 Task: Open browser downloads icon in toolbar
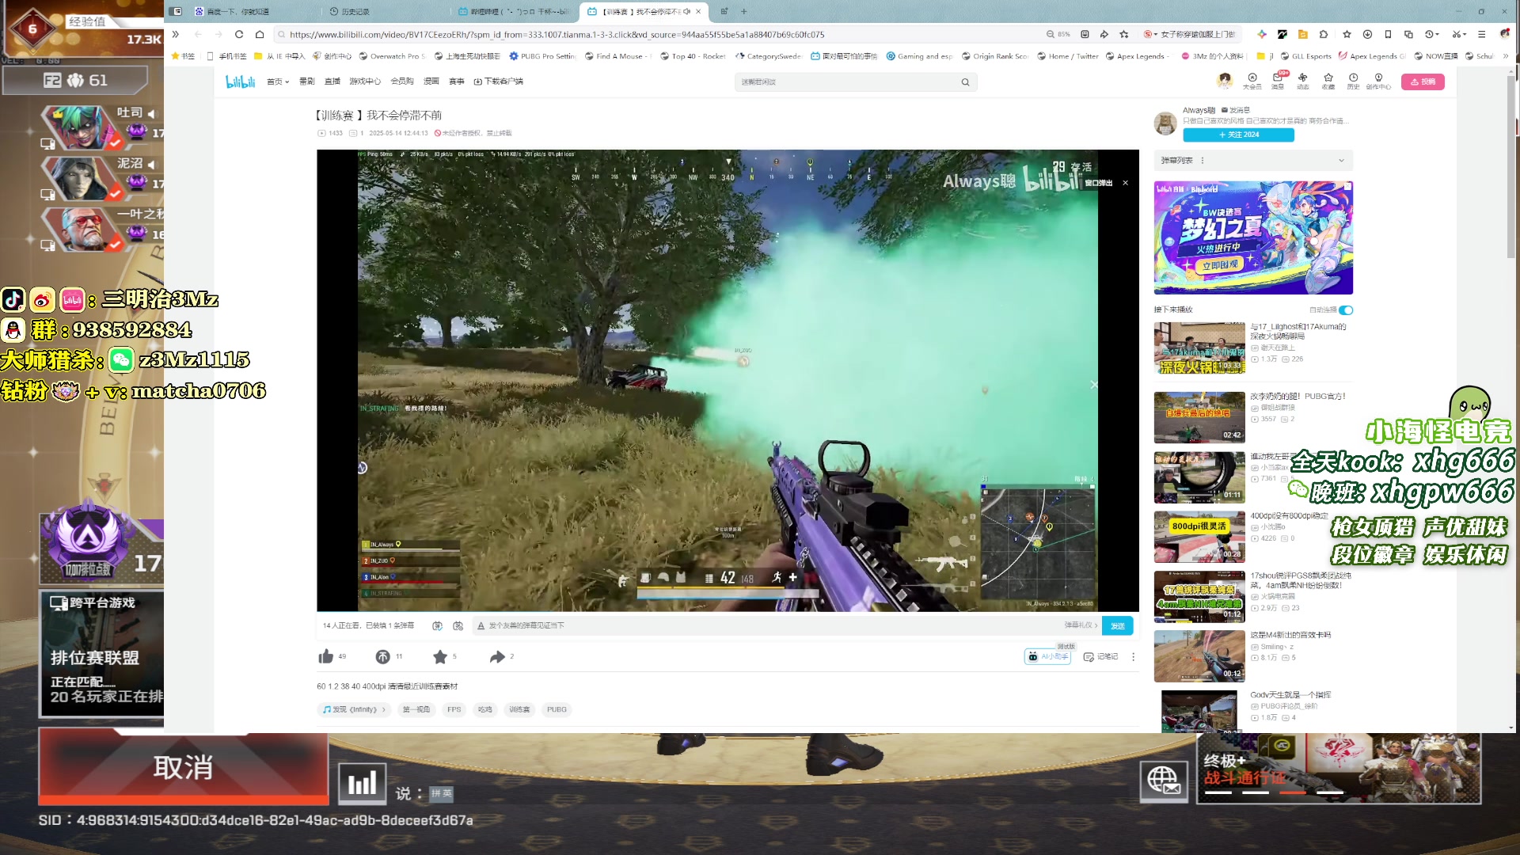point(1367,34)
